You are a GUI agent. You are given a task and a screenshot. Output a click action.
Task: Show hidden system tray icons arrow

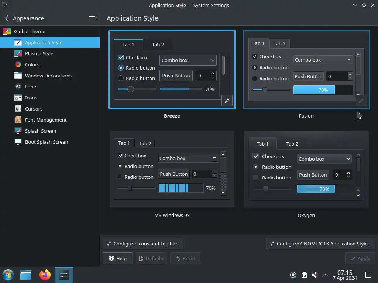pyautogui.click(x=326, y=275)
